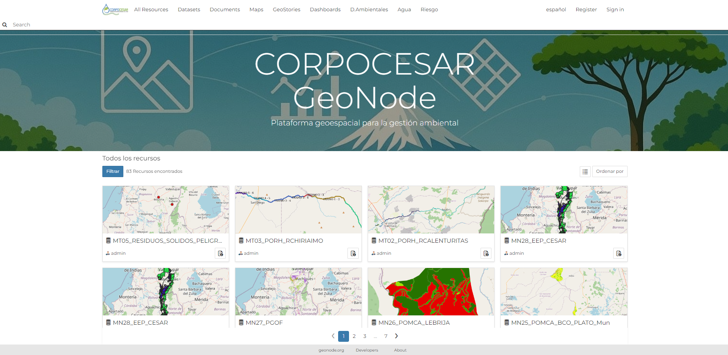Open the D.Ambientales menu
This screenshot has width=728, height=355.
(x=369, y=9)
